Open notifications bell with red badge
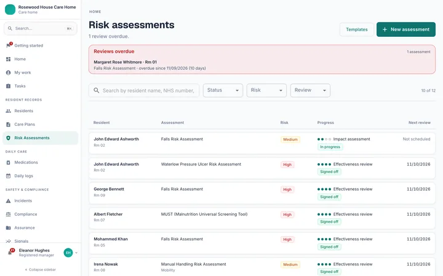 pyautogui.click(x=10, y=252)
